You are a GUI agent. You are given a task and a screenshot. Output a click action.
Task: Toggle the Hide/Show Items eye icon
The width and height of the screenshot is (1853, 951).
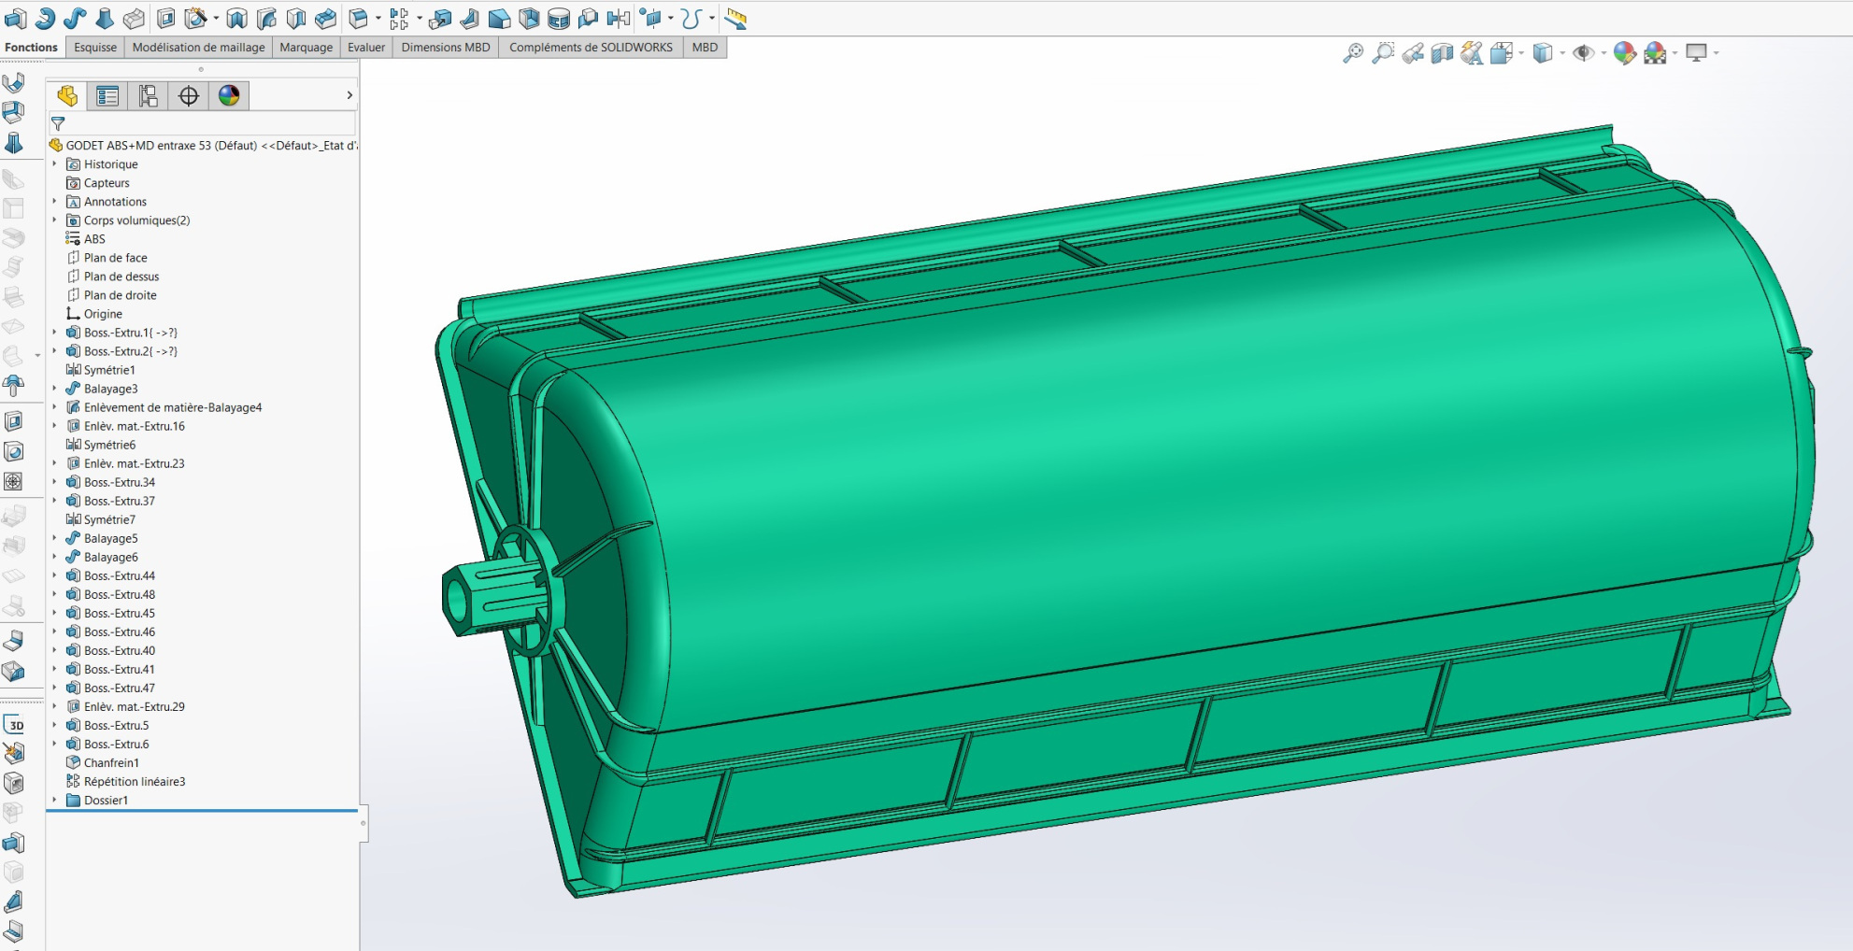(x=1583, y=53)
